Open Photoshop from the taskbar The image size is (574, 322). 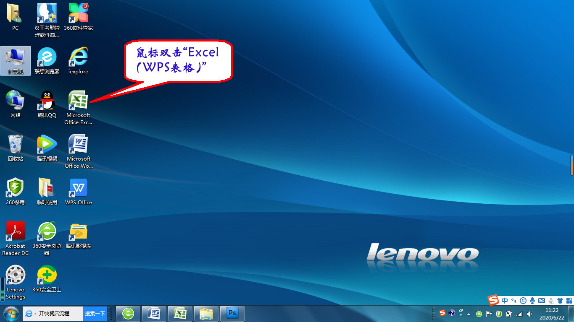pos(232,313)
